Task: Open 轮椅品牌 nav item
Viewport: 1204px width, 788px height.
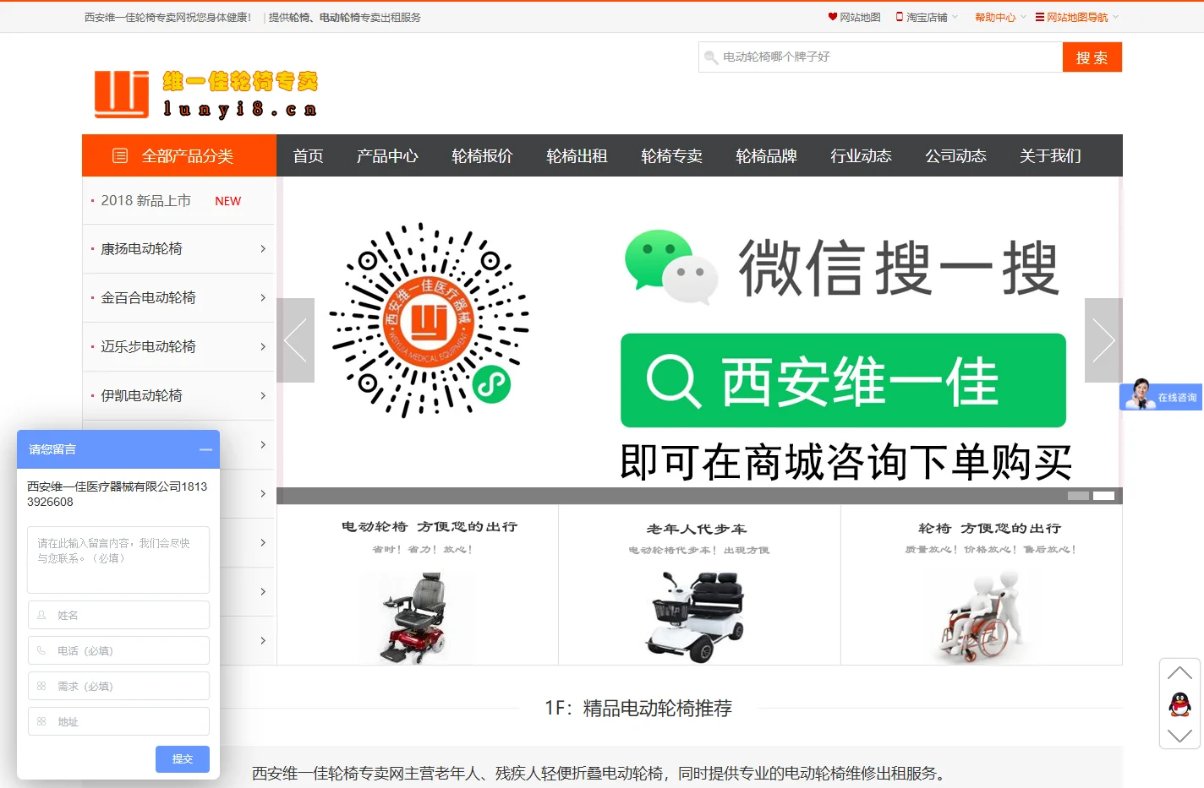Action: (x=766, y=155)
